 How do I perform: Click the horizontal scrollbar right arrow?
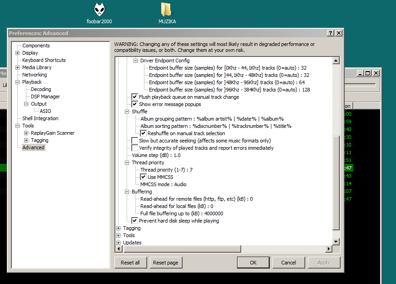click(329, 249)
